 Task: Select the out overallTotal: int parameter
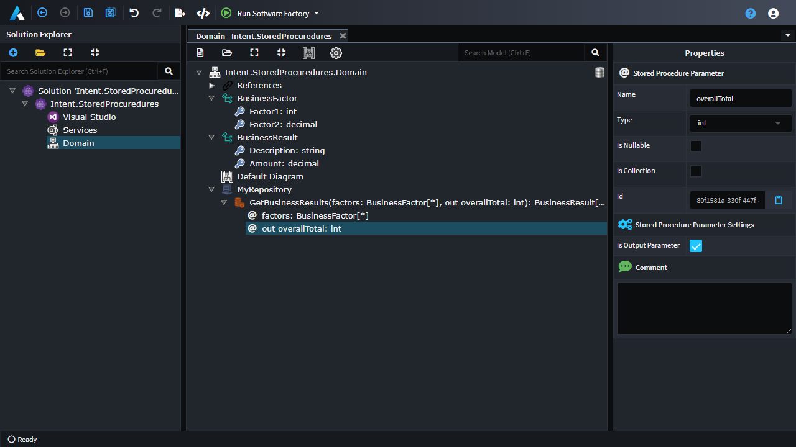coord(302,228)
